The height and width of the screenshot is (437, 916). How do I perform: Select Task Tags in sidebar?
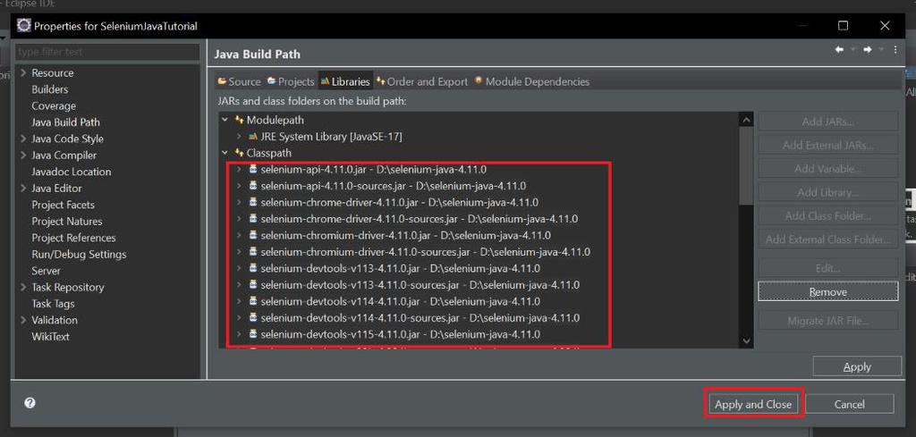[53, 303]
